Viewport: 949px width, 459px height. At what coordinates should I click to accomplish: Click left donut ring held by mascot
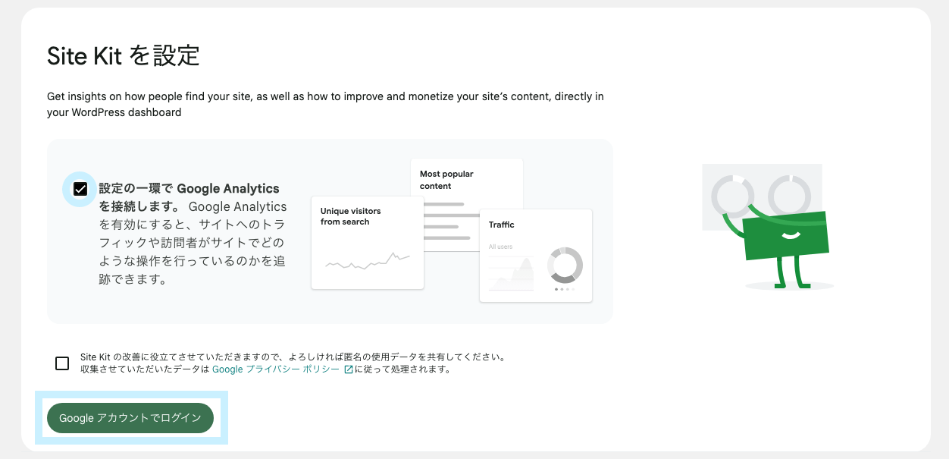coord(732,196)
